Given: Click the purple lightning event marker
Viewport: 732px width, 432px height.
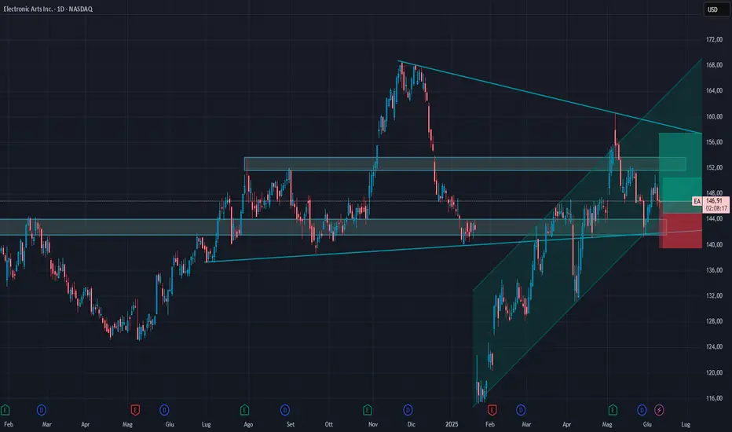Looking at the screenshot, I should [659, 410].
